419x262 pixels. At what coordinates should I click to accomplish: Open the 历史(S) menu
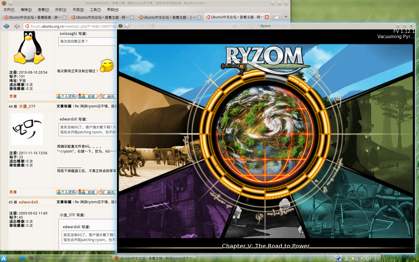(61, 10)
